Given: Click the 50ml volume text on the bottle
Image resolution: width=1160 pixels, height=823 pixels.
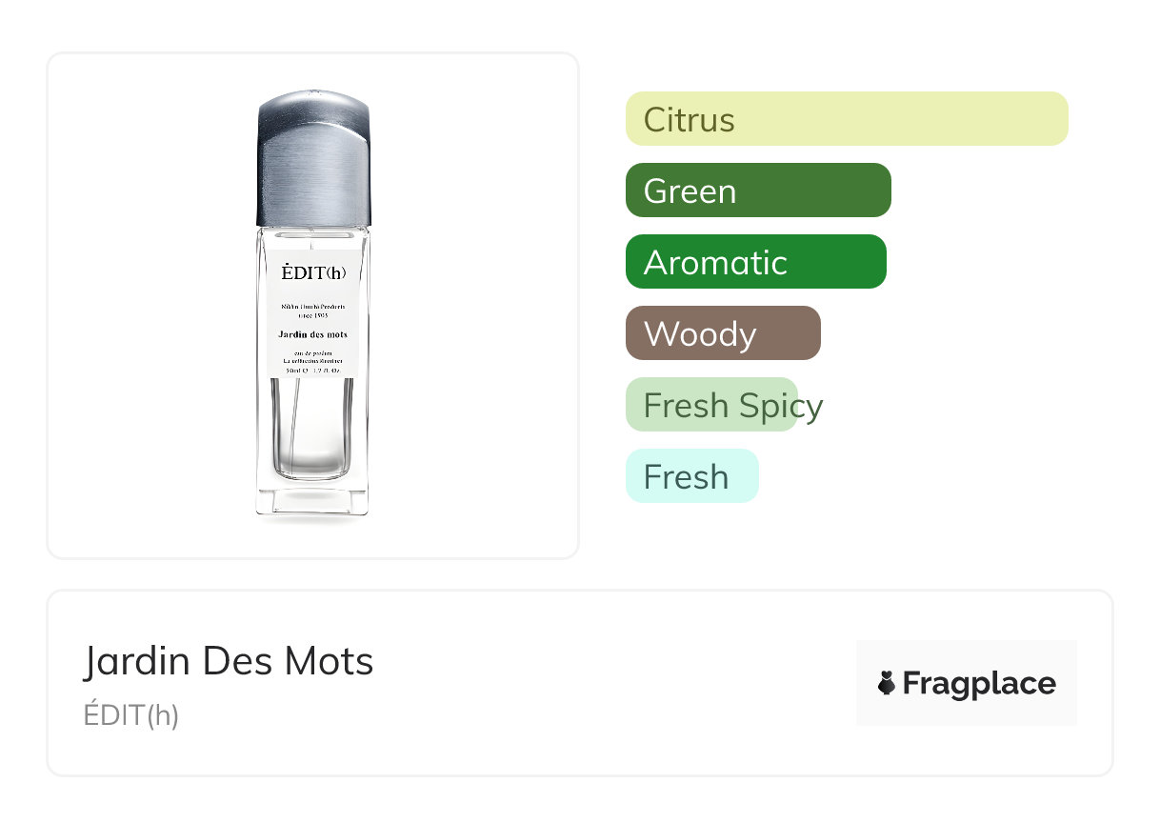Looking at the screenshot, I should (x=290, y=371).
